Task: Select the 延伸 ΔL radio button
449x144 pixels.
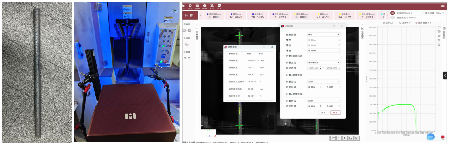Action: coord(384,23)
